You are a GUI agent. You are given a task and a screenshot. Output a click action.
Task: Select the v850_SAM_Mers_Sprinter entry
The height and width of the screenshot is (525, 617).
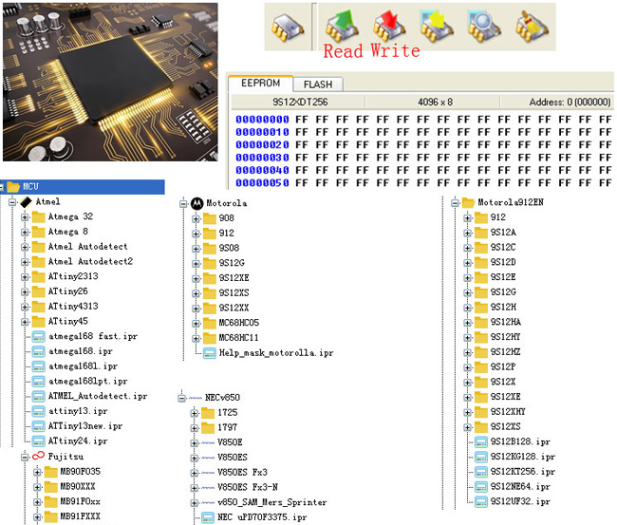(271, 502)
